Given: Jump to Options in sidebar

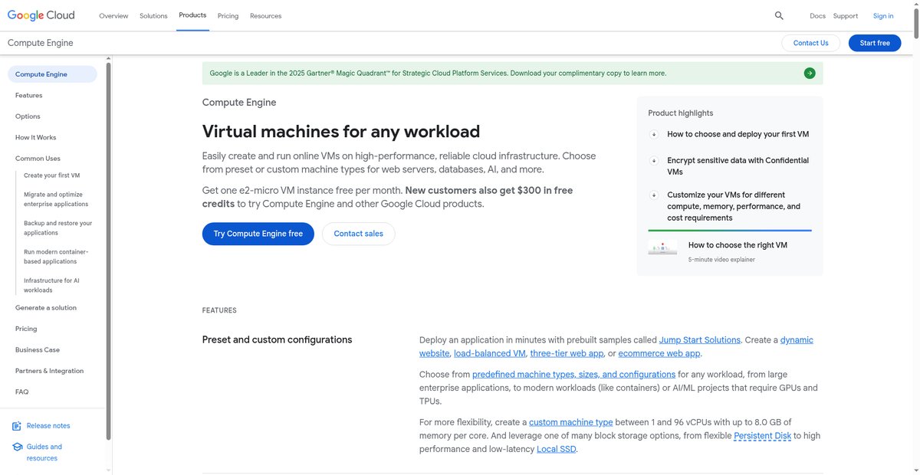Looking at the screenshot, I should click(x=28, y=116).
